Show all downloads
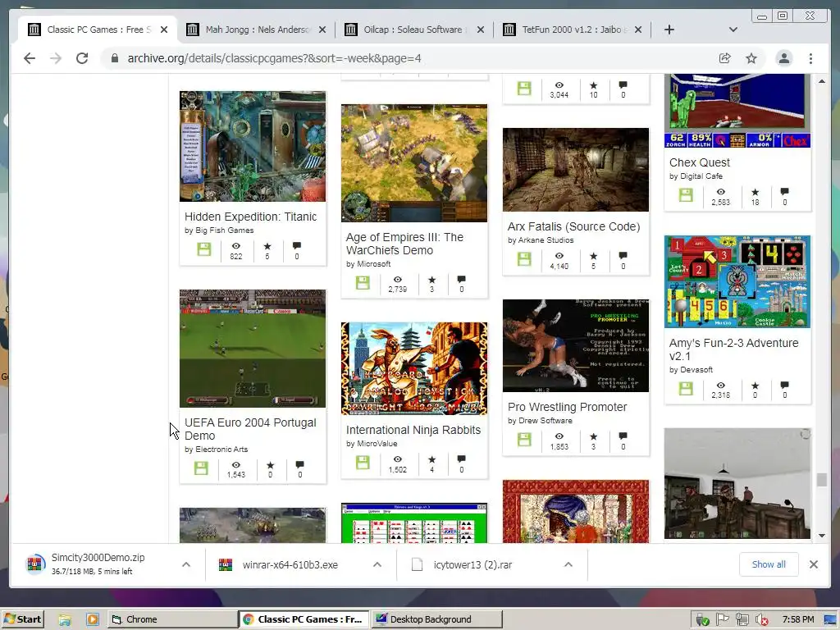 click(x=769, y=564)
